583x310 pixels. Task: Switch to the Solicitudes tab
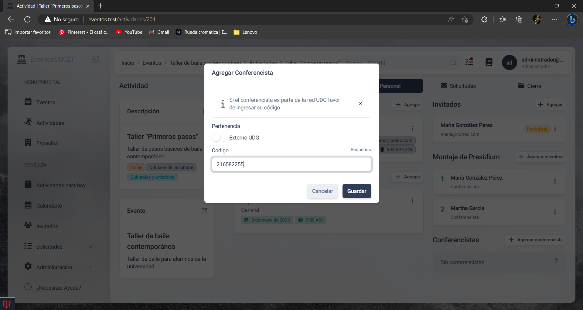458,86
